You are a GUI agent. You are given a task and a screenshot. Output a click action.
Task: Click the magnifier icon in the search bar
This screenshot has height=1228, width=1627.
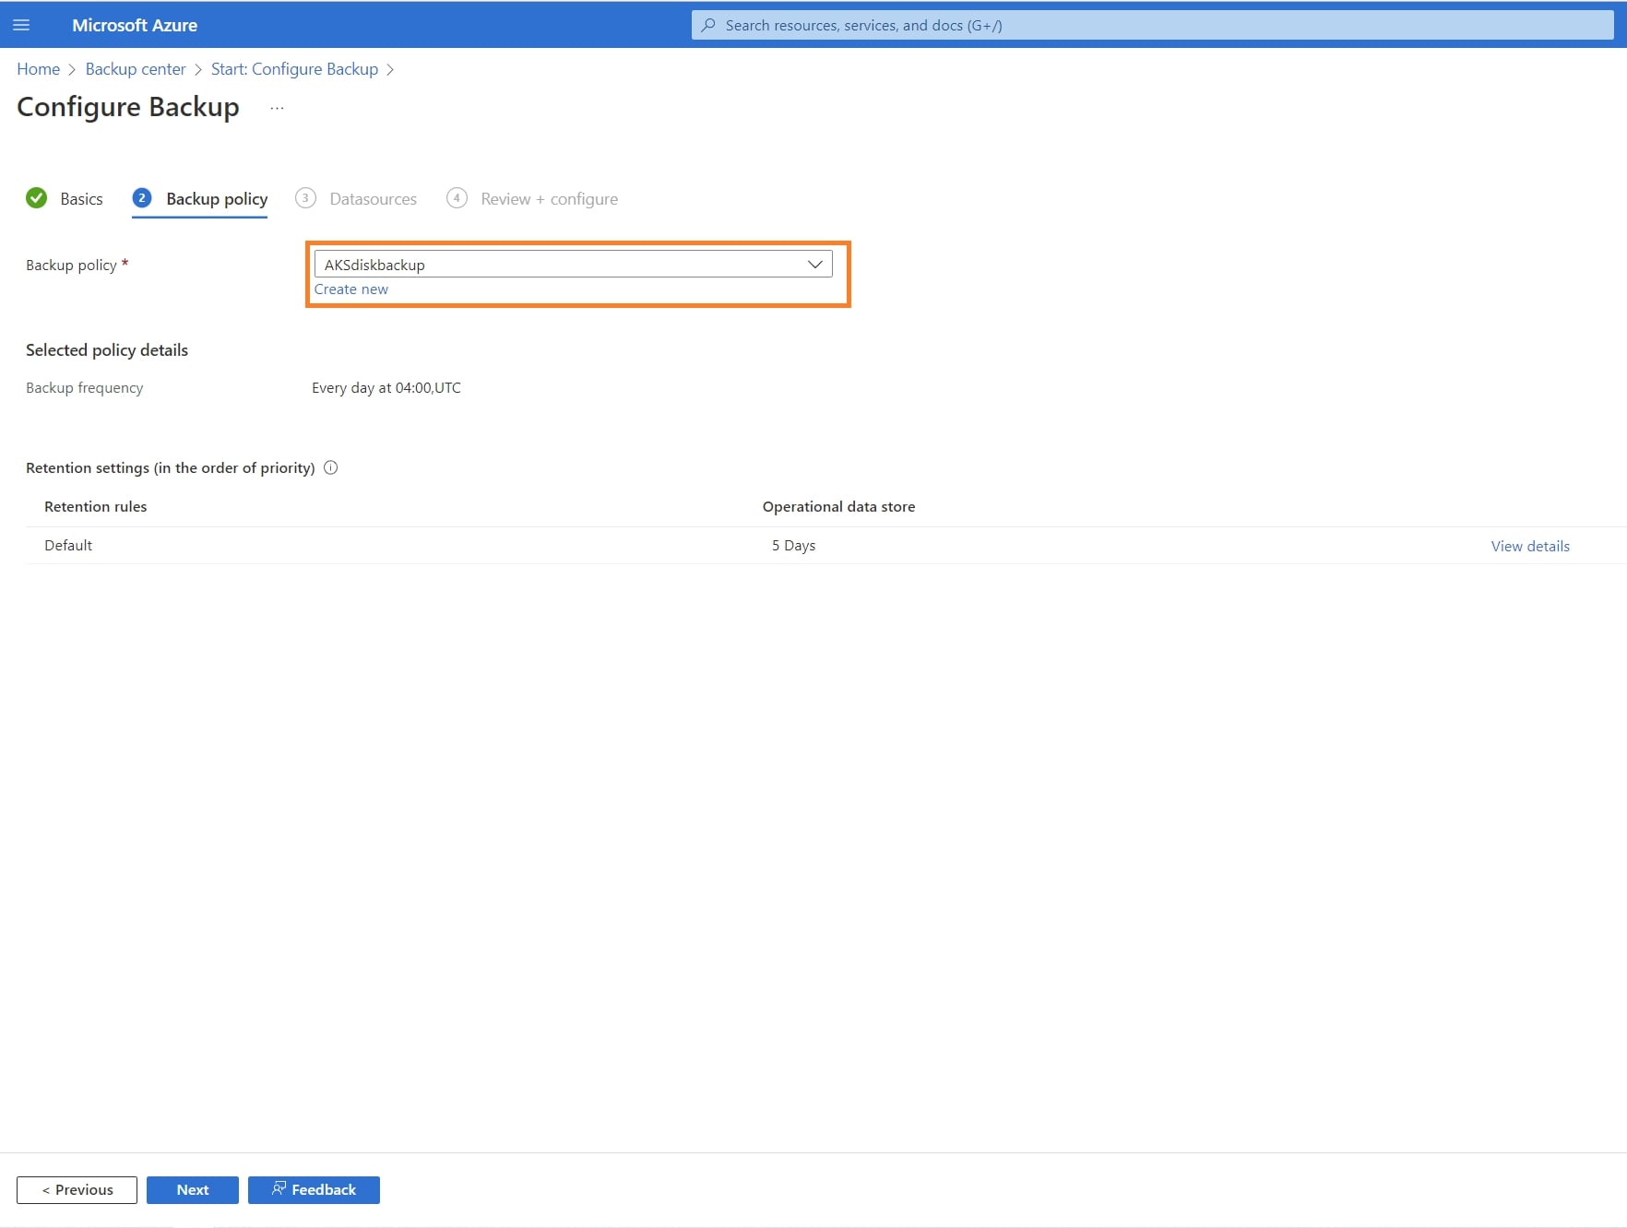click(708, 25)
